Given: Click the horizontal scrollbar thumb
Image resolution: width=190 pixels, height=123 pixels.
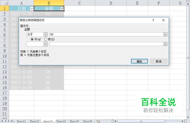Looking at the screenshot, I should 141,121.
